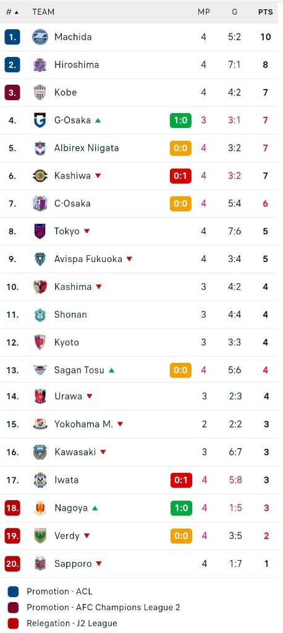Viewport: 283px width, 633px height.
Task: Sort table by PTS column header
Action: coord(265,12)
